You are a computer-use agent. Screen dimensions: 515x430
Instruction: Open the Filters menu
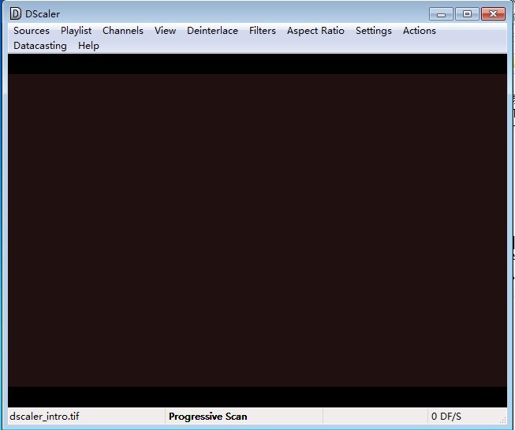point(263,31)
